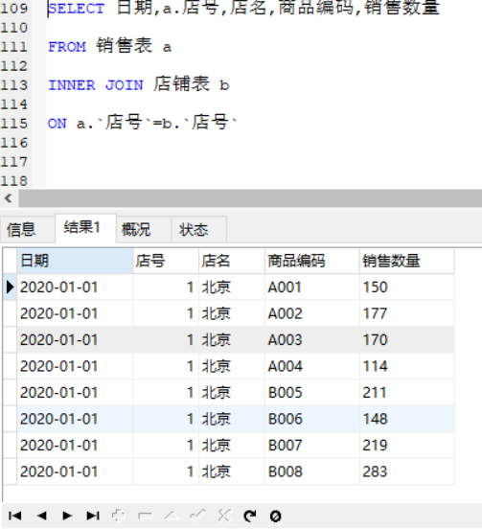
Task: Select cell B006 in 商品编码
Action: (x=312, y=419)
